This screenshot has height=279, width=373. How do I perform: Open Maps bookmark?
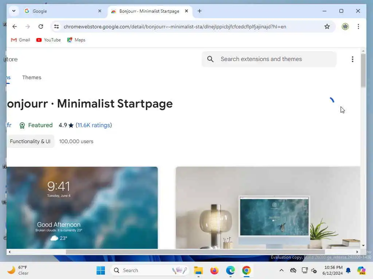click(x=76, y=40)
